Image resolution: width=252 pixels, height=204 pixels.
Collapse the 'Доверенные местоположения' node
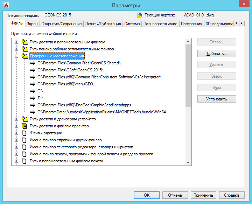coord(16,56)
